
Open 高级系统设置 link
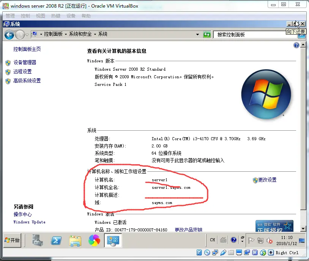pos(27,81)
